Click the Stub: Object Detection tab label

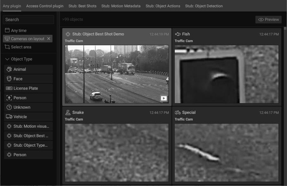tap(204, 6)
